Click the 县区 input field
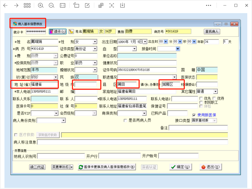Screen dimensions: 252x189 127,84
